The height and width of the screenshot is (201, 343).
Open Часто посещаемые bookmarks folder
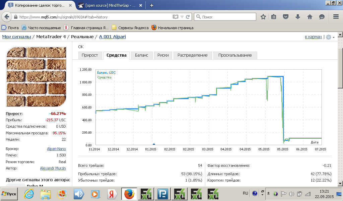[41, 27]
